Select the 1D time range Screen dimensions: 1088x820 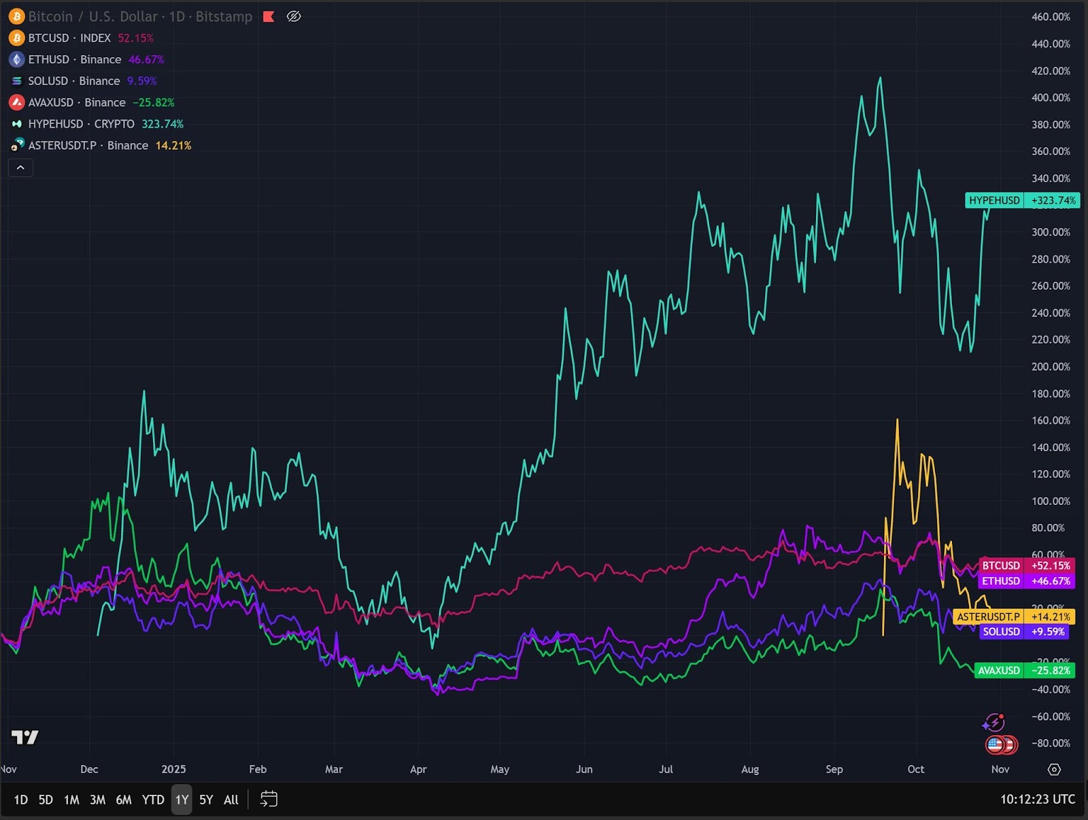(21, 800)
